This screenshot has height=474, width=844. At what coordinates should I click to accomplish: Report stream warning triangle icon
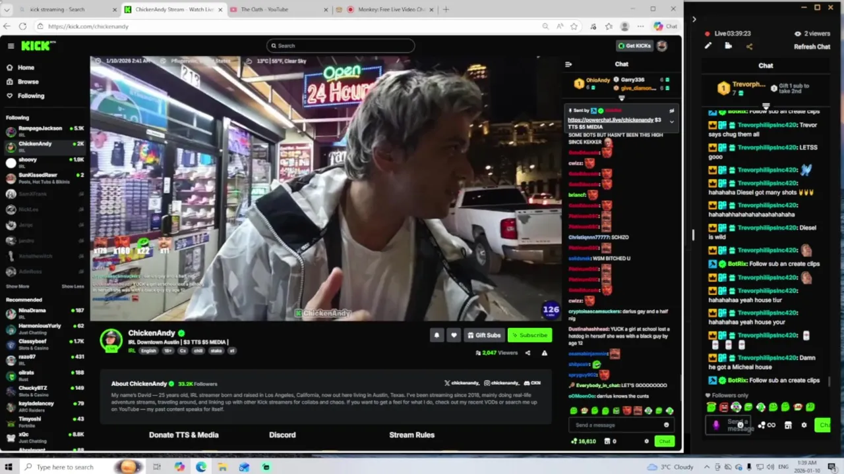coord(545,353)
